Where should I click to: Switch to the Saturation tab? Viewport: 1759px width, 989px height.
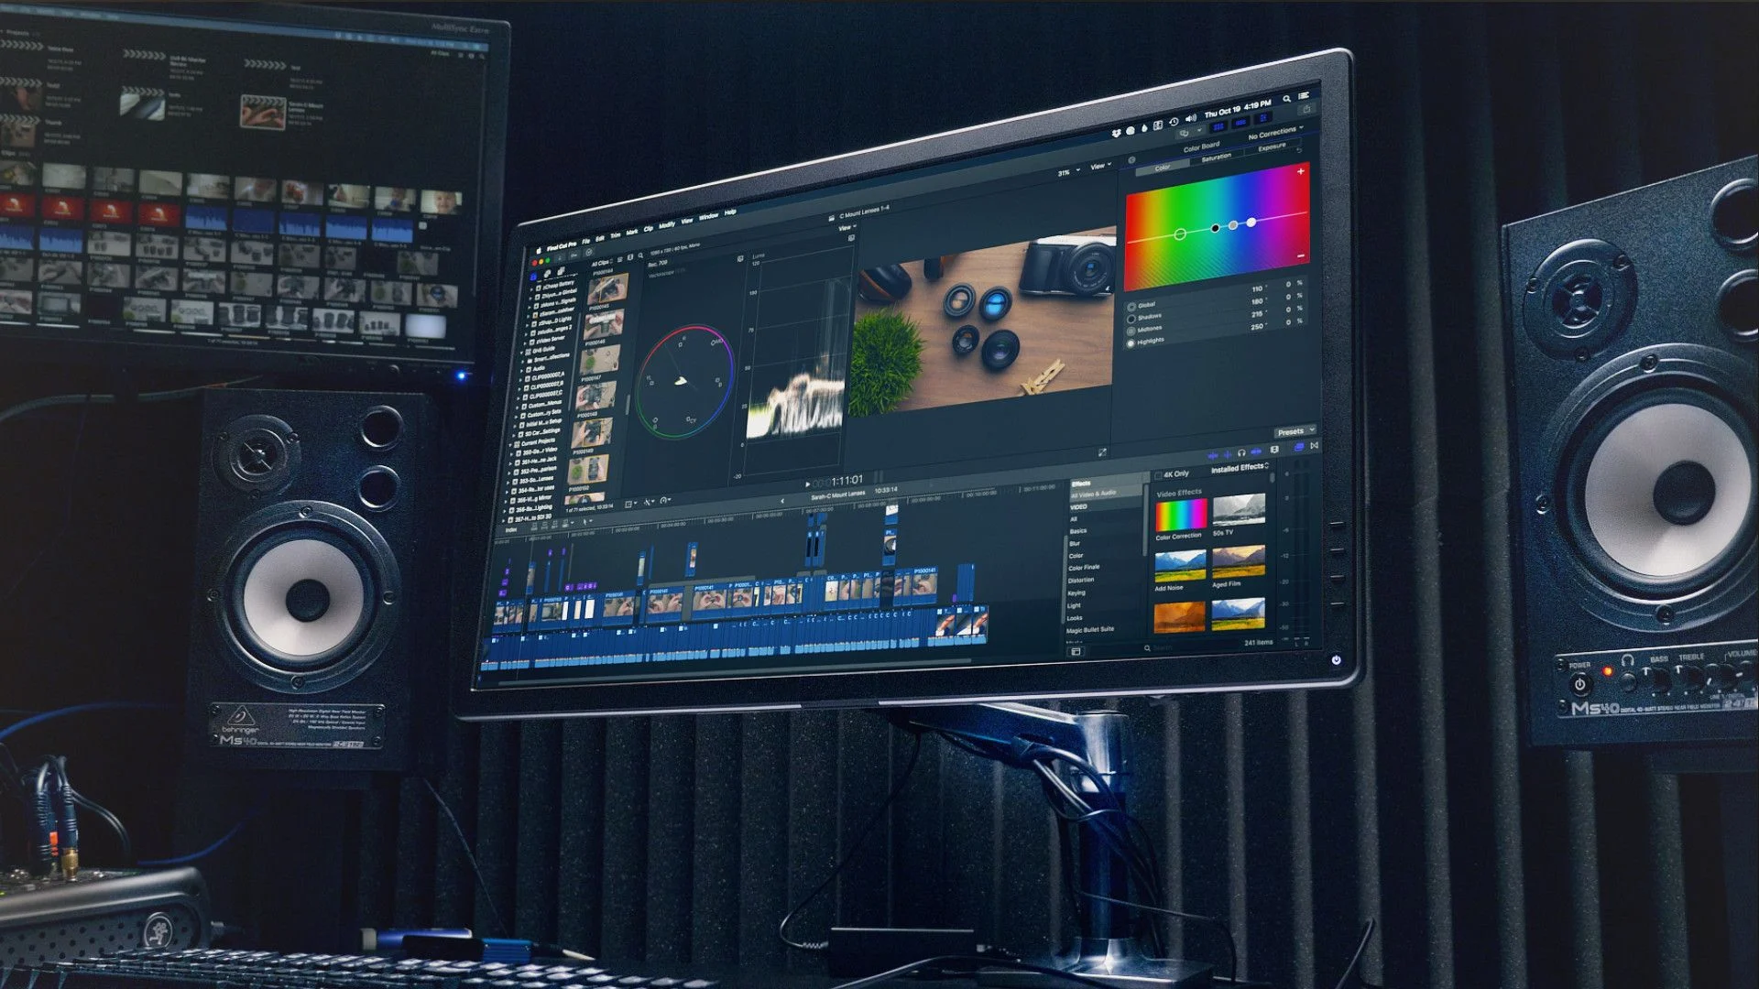coord(1217,158)
